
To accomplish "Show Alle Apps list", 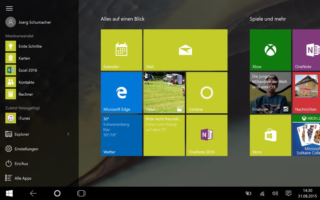I will click(23, 178).
